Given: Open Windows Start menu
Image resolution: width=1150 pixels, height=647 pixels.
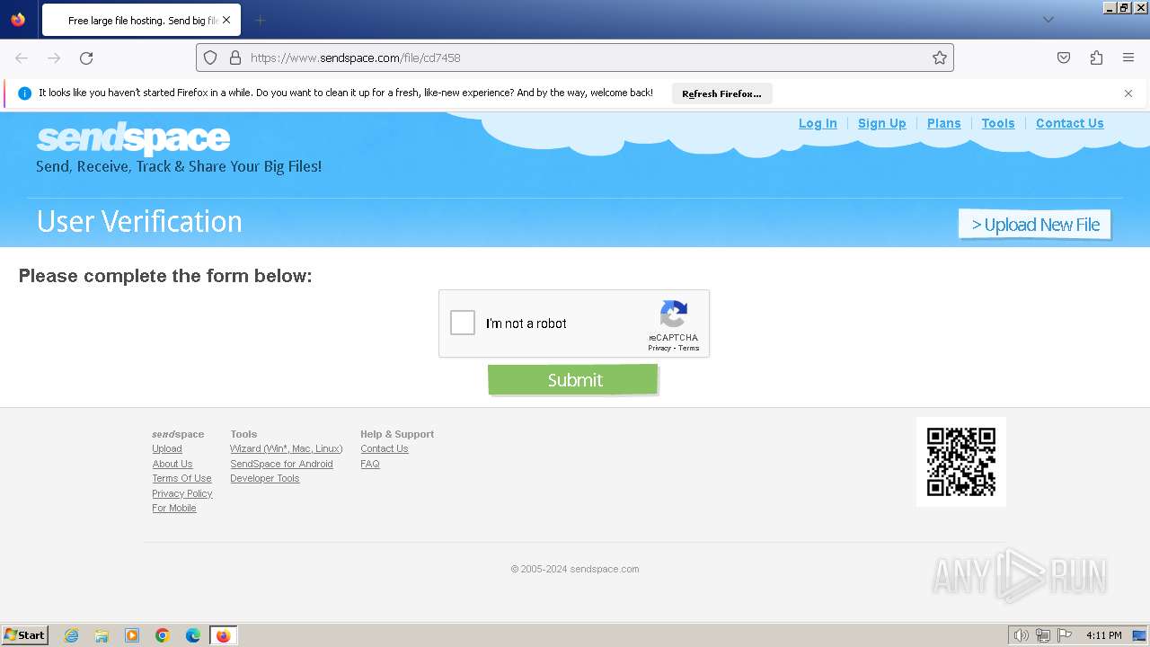Looking at the screenshot, I should click(25, 635).
